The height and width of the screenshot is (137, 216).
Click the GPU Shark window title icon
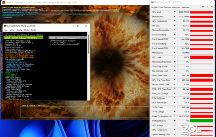point(4,25)
